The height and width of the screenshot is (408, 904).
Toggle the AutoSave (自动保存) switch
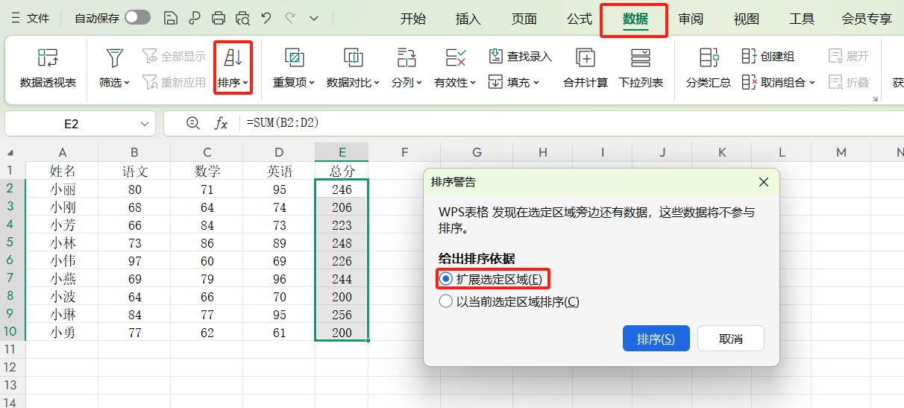pos(137,18)
